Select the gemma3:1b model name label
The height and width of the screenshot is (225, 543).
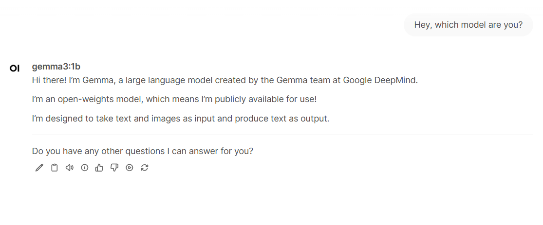point(56,67)
